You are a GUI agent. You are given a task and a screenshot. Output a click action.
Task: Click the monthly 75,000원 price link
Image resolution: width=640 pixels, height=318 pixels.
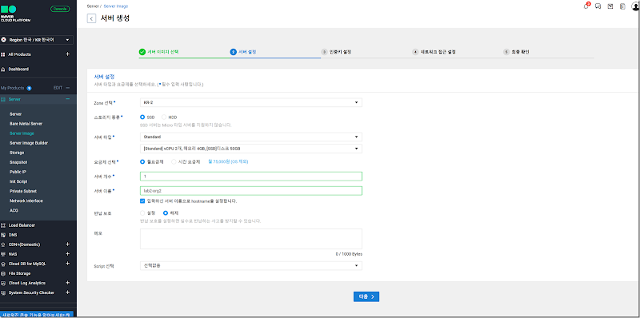(x=228, y=162)
